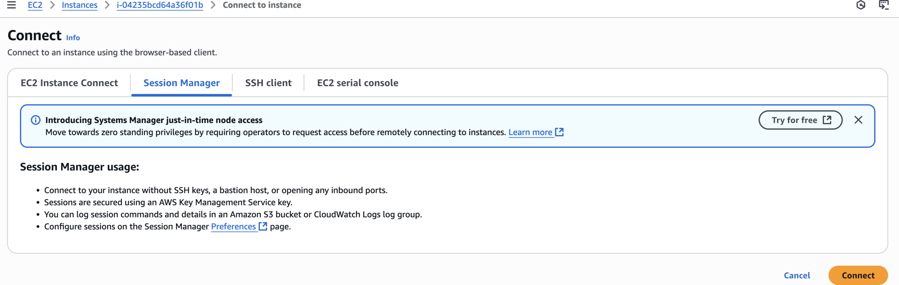This screenshot has height=285, width=899.
Task: Open the hamburger navigation menu
Action: coord(12,5)
